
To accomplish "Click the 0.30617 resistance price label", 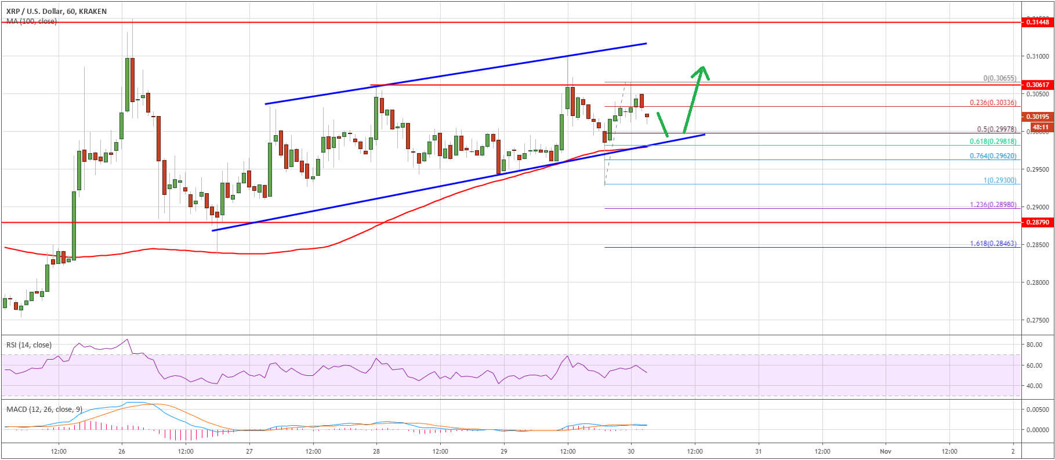I will coord(1037,85).
